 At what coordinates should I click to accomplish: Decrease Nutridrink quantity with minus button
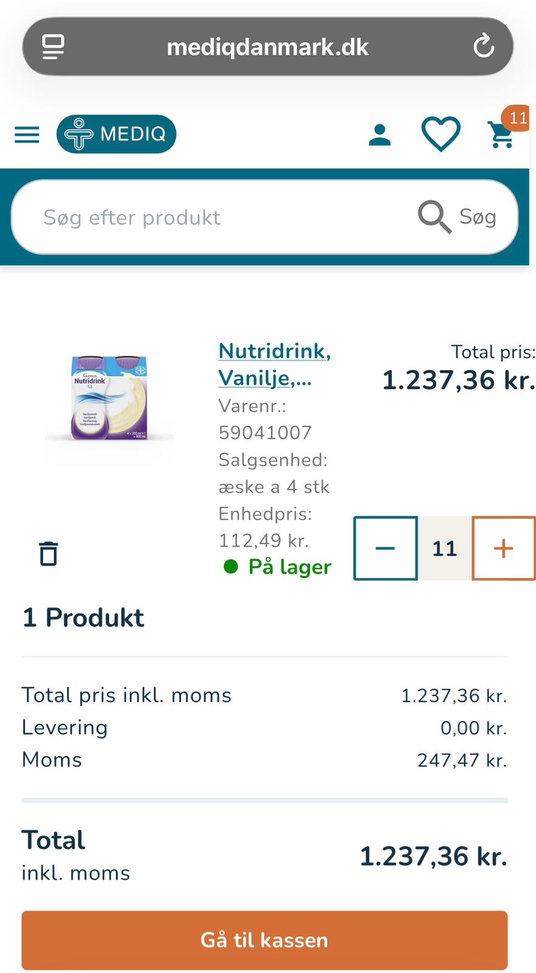[385, 548]
